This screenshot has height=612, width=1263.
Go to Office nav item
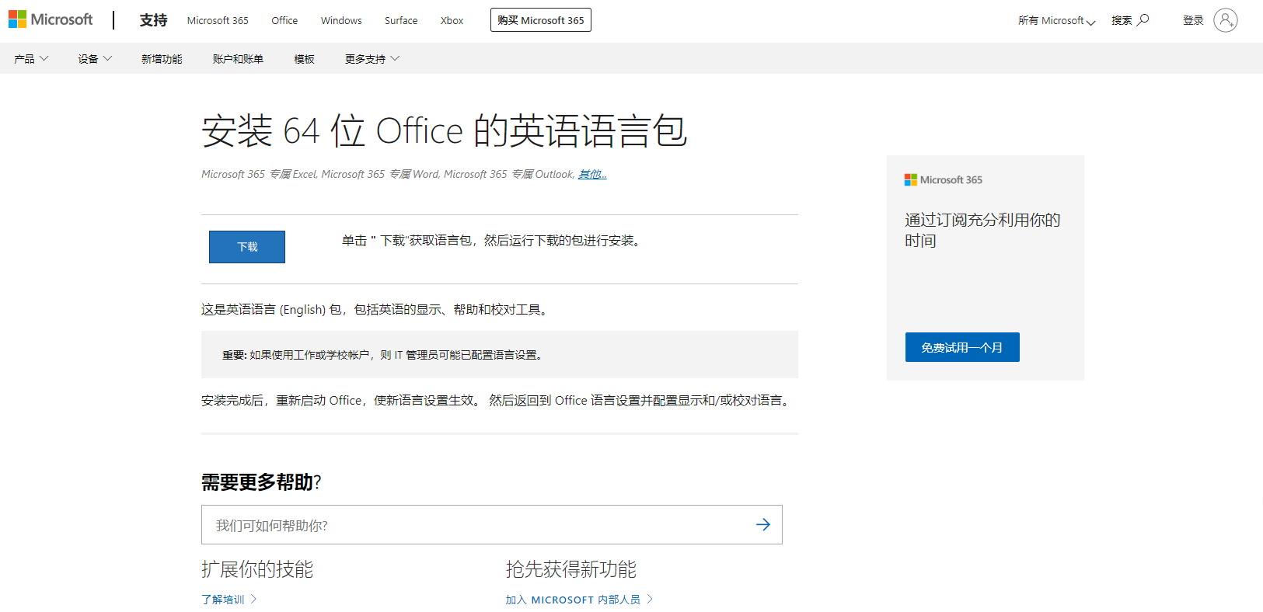tap(284, 20)
